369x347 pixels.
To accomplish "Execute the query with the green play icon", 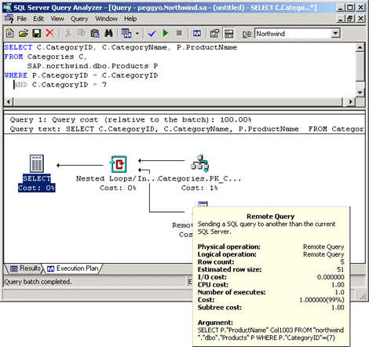I will click(x=166, y=33).
